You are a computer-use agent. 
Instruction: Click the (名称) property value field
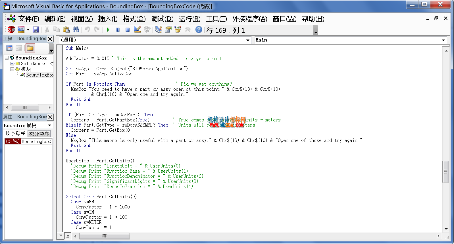37,141
